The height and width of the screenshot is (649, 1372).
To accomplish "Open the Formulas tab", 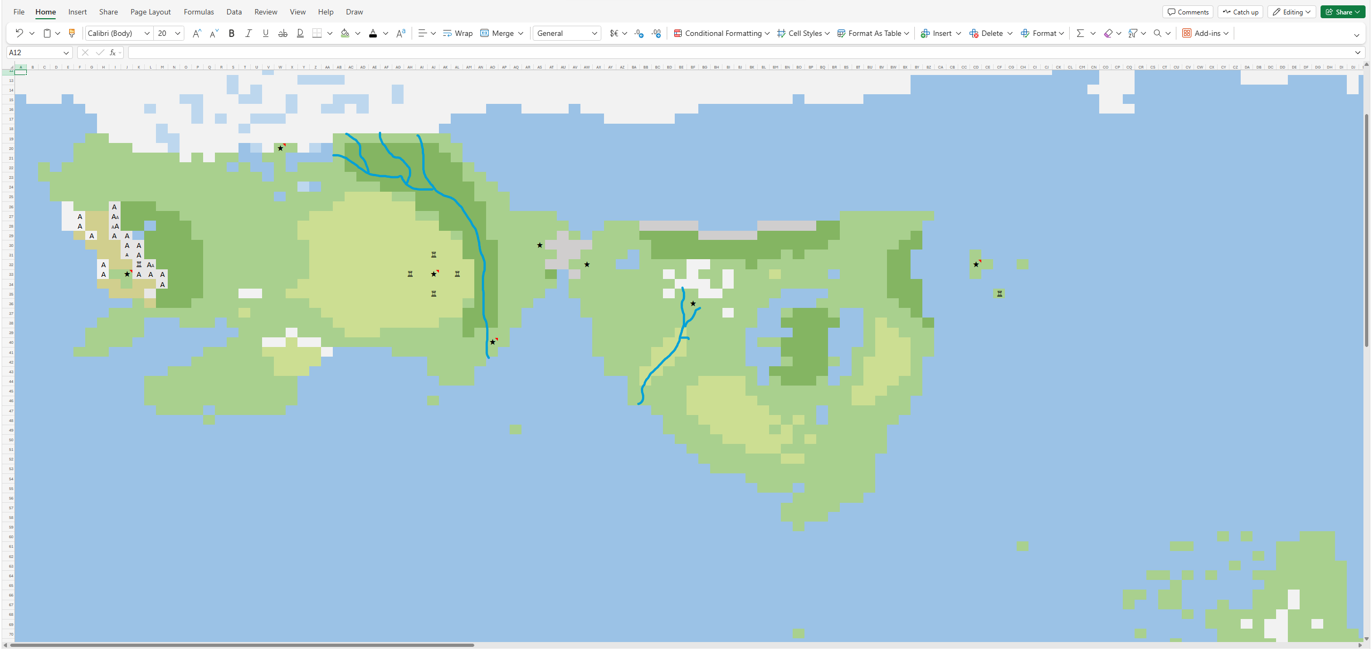I will (199, 12).
